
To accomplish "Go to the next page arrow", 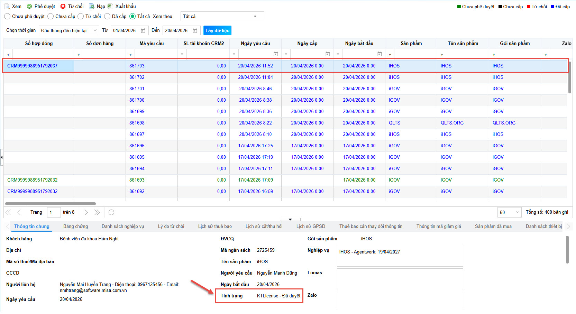I will tap(86, 212).
